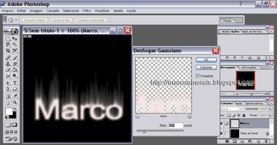This screenshot has width=277, height=145.
Task: Click the Navegador preview thumbnail
Action: (246, 80)
